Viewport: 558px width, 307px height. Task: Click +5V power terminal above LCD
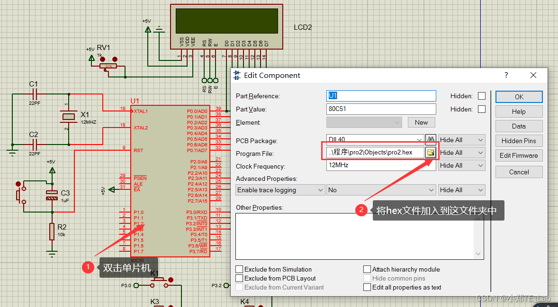pos(148,30)
